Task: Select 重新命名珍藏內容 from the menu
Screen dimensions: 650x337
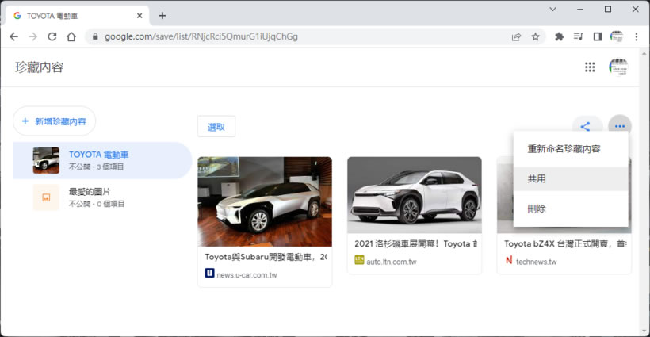Action: (571, 149)
